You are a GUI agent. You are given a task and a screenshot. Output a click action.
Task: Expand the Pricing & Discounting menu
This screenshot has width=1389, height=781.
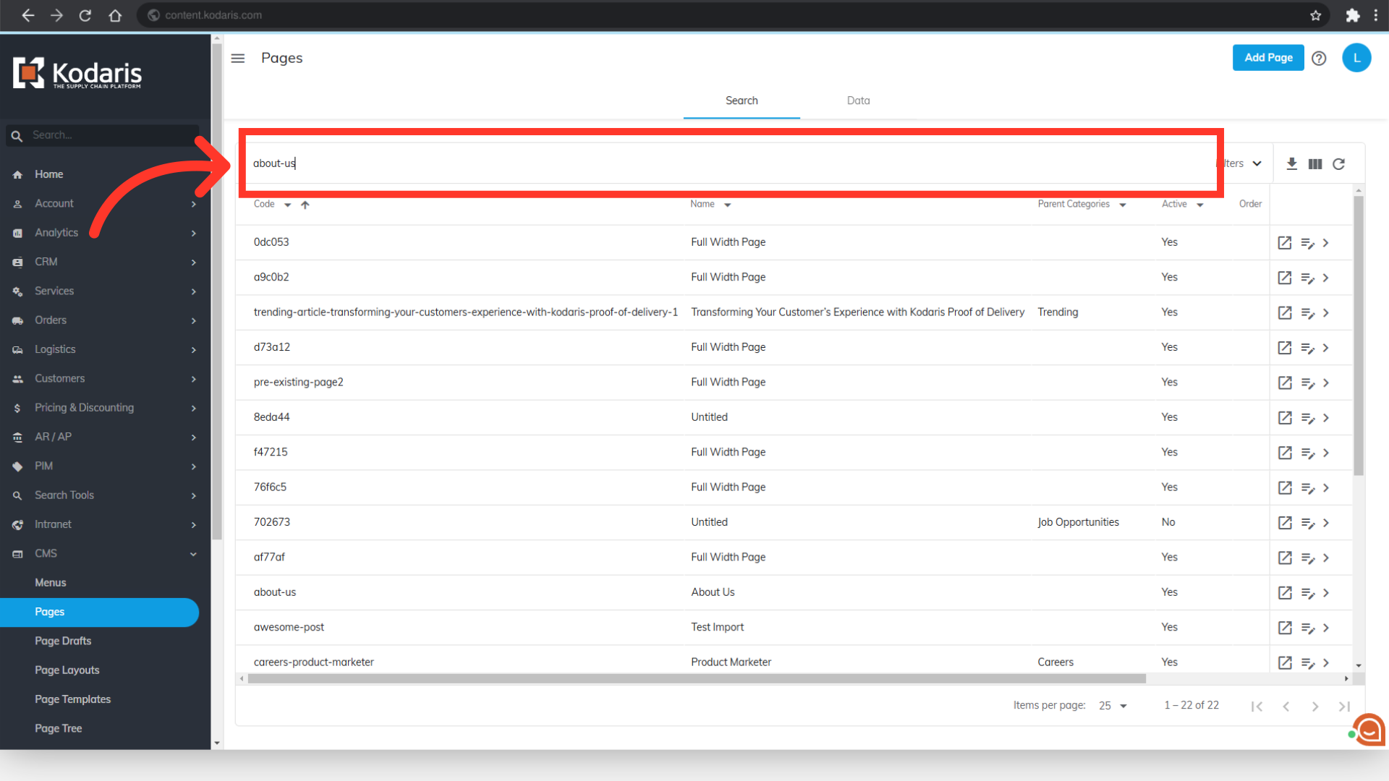coord(193,408)
